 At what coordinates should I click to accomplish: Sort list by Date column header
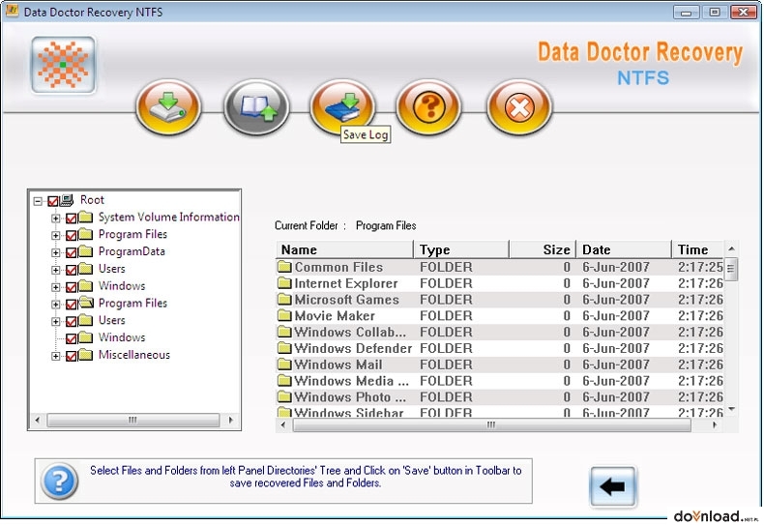point(624,249)
